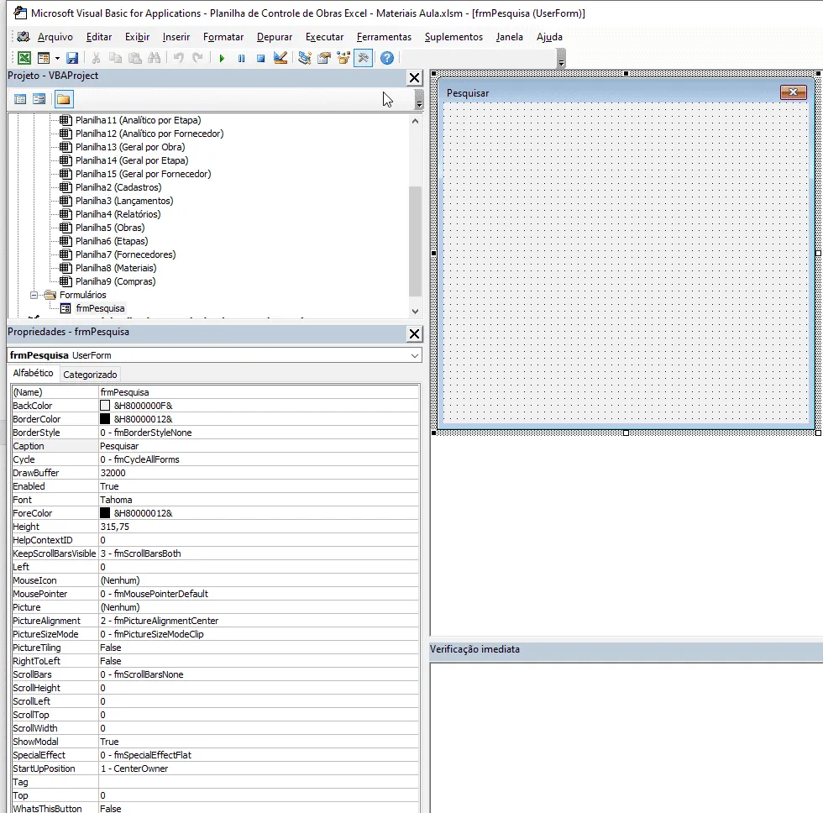Screen dimensions: 823x813
Task: Click the Formulários folder icon
Action: (50, 295)
